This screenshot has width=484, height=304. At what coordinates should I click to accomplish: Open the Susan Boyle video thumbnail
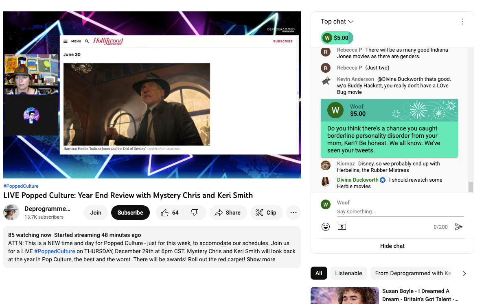(x=345, y=295)
